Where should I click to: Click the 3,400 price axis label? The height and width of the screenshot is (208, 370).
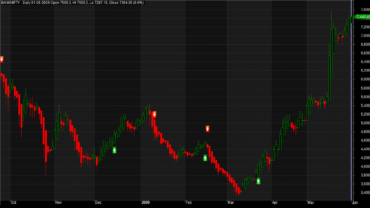[x=365, y=193]
